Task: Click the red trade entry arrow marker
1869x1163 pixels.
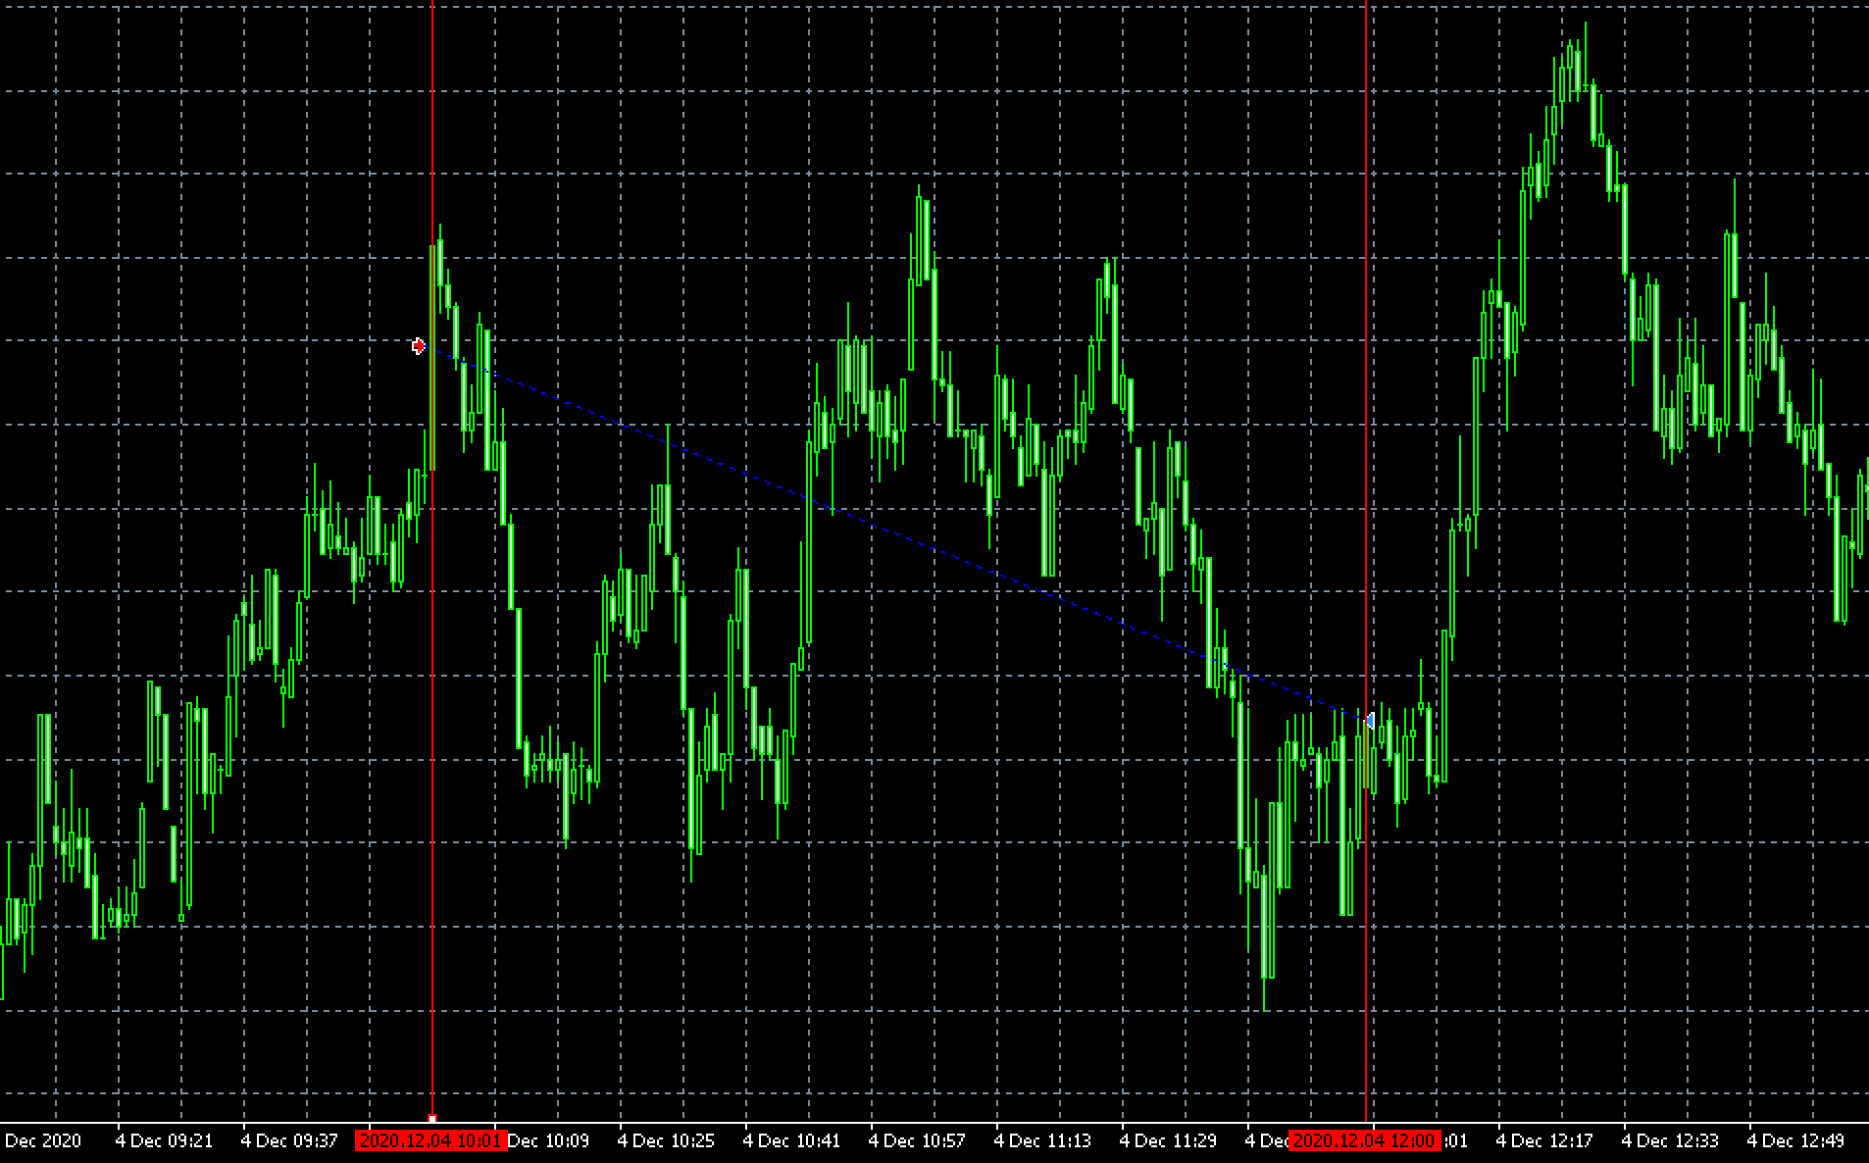Action: click(x=419, y=346)
